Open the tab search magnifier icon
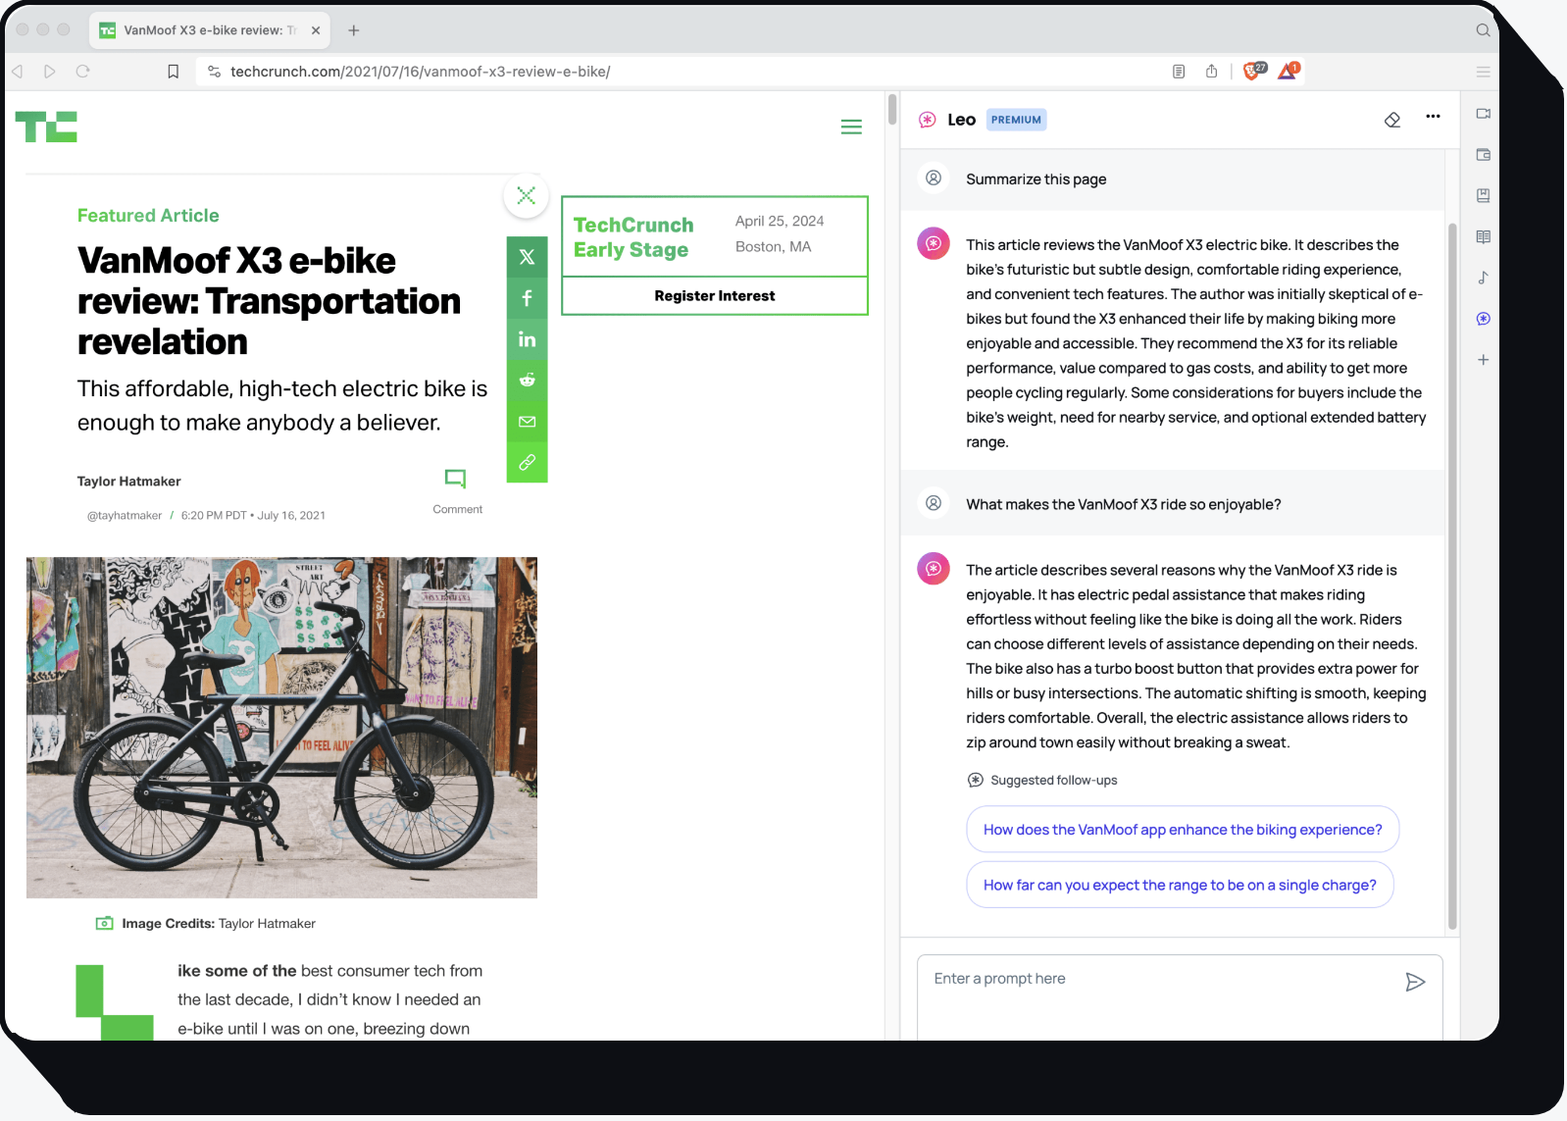 pos(1483,30)
